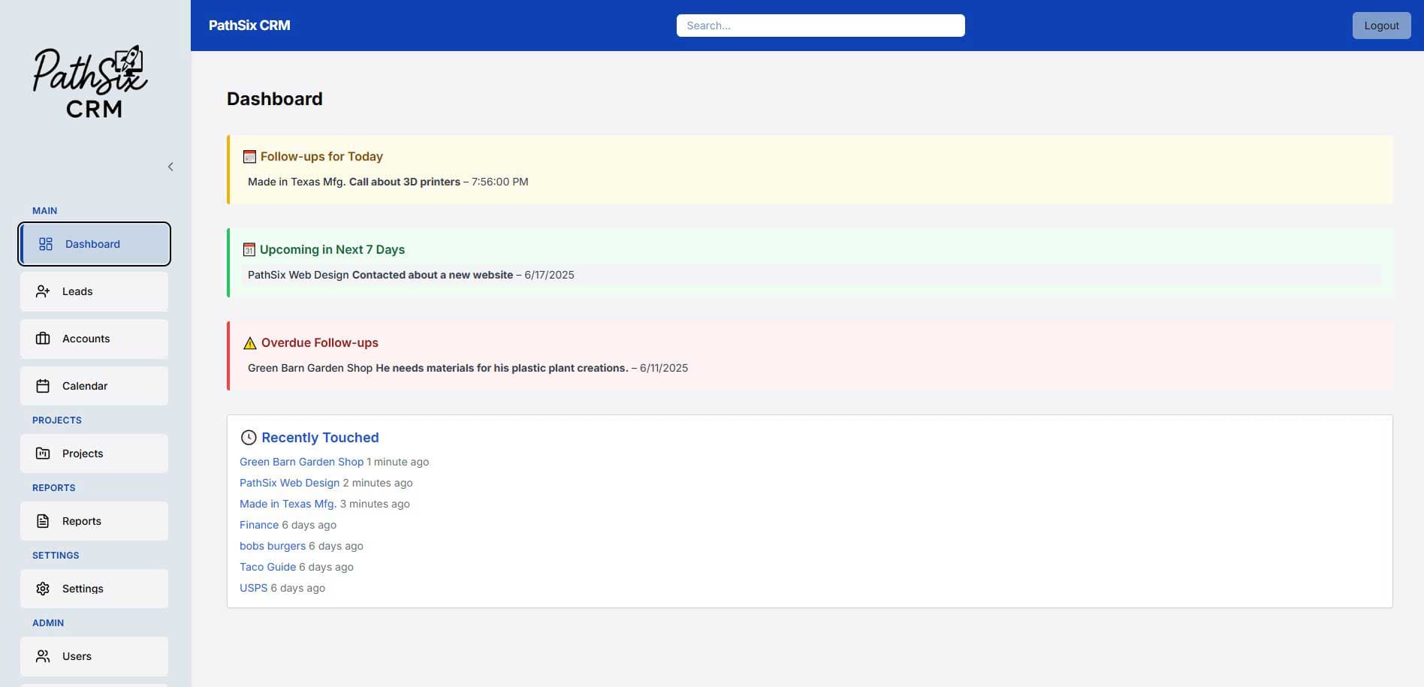Screen dimensions: 1424x687
Task: Click the clock icon beside Recently Touched
Action: [248, 437]
